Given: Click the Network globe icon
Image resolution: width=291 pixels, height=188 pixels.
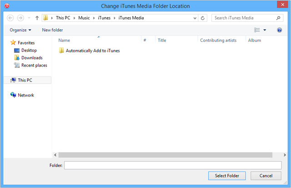Looking at the screenshot, I should coord(13,95).
